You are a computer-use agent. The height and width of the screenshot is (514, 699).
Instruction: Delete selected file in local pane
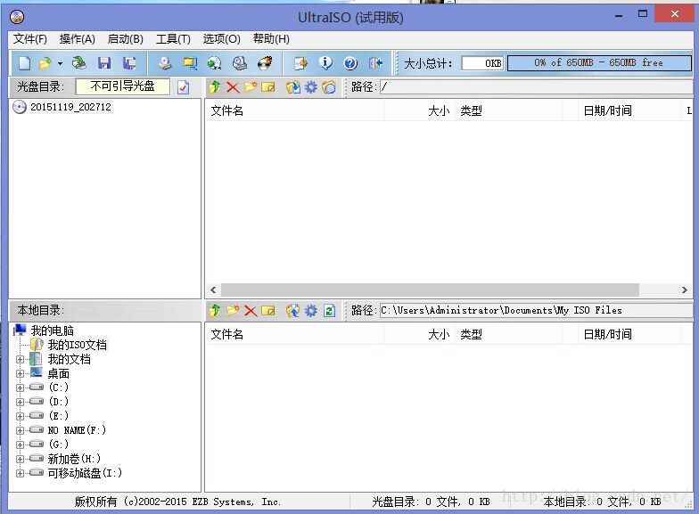pos(251,310)
